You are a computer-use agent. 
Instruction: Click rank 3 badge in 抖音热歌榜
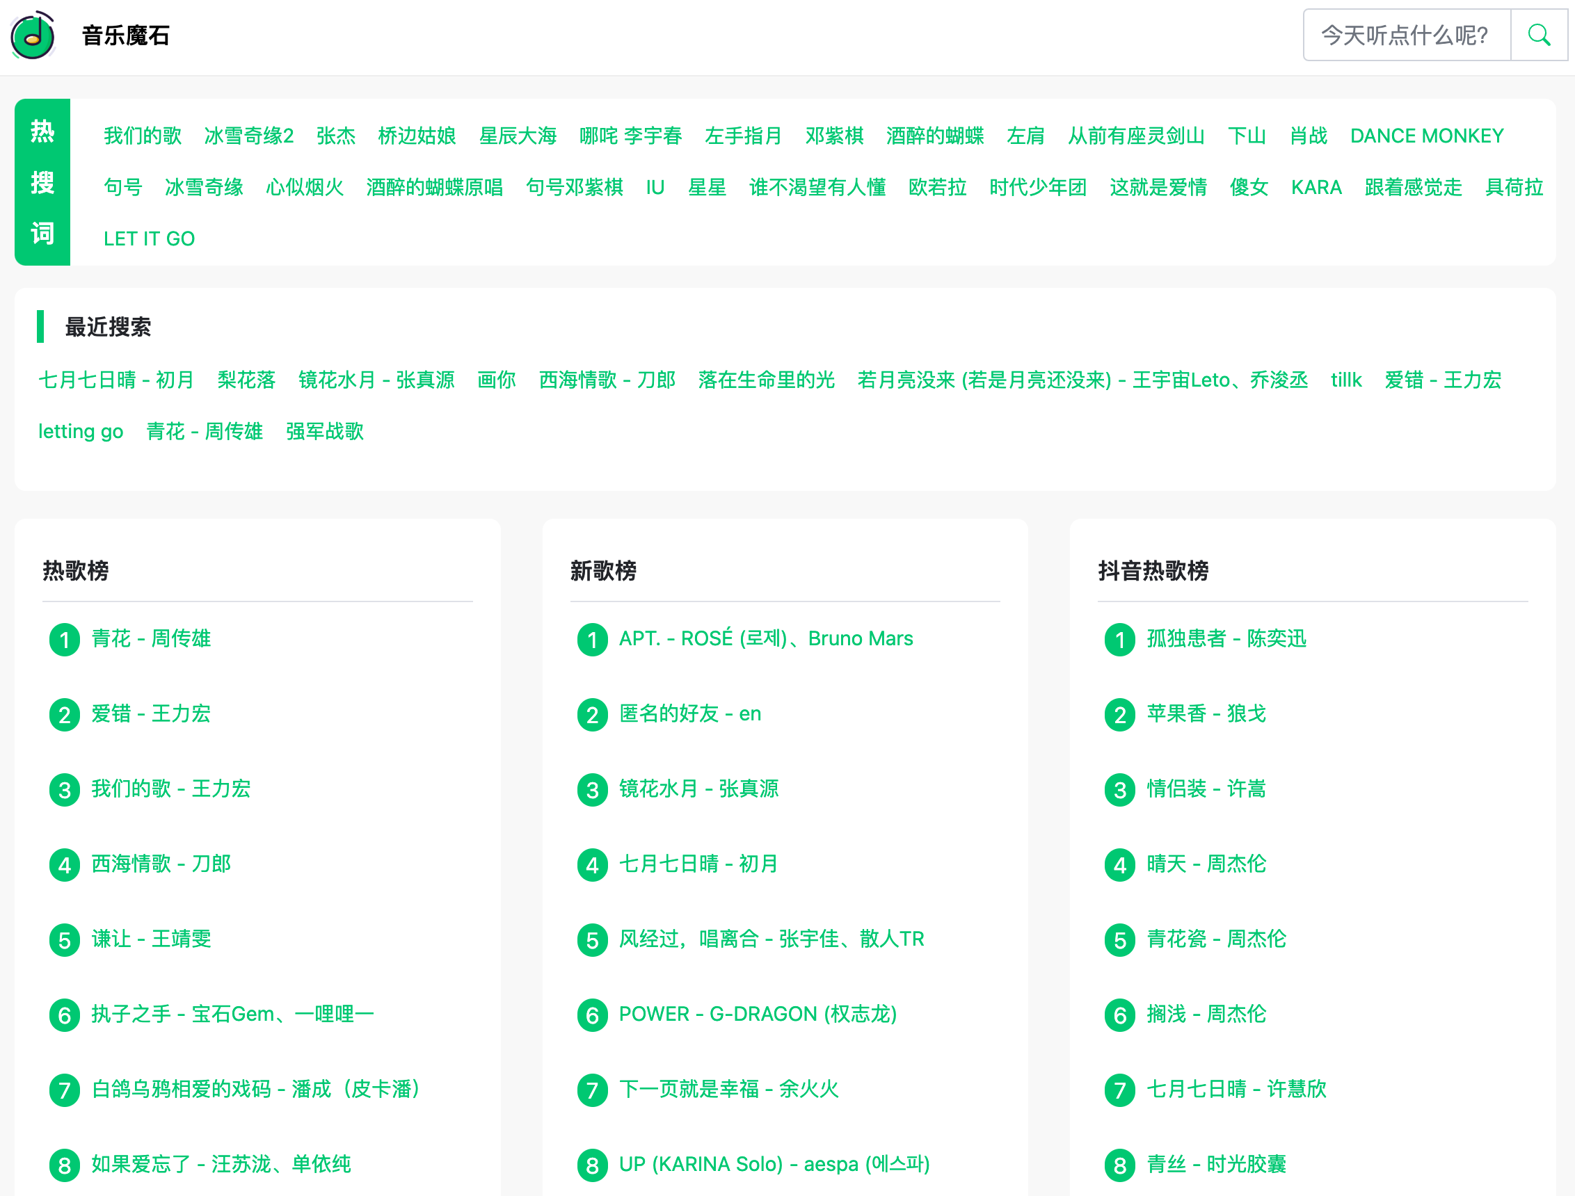click(x=1119, y=789)
